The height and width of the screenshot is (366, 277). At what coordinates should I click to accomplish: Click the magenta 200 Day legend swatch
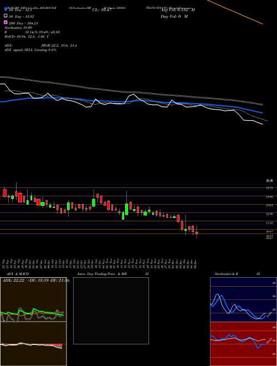click(x=6, y=22)
